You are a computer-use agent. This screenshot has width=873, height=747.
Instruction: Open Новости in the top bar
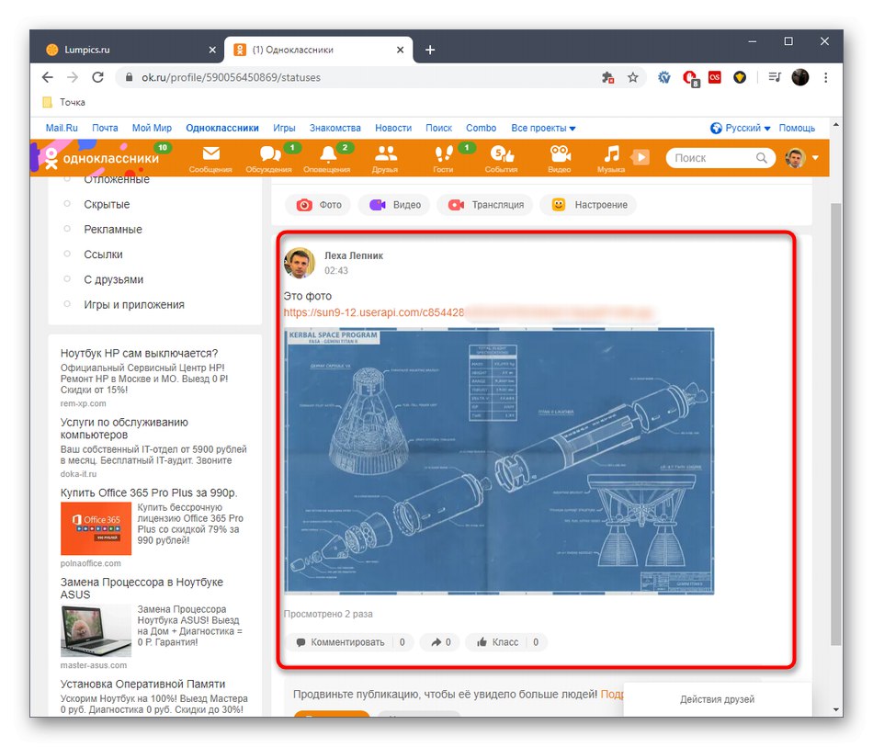point(393,128)
